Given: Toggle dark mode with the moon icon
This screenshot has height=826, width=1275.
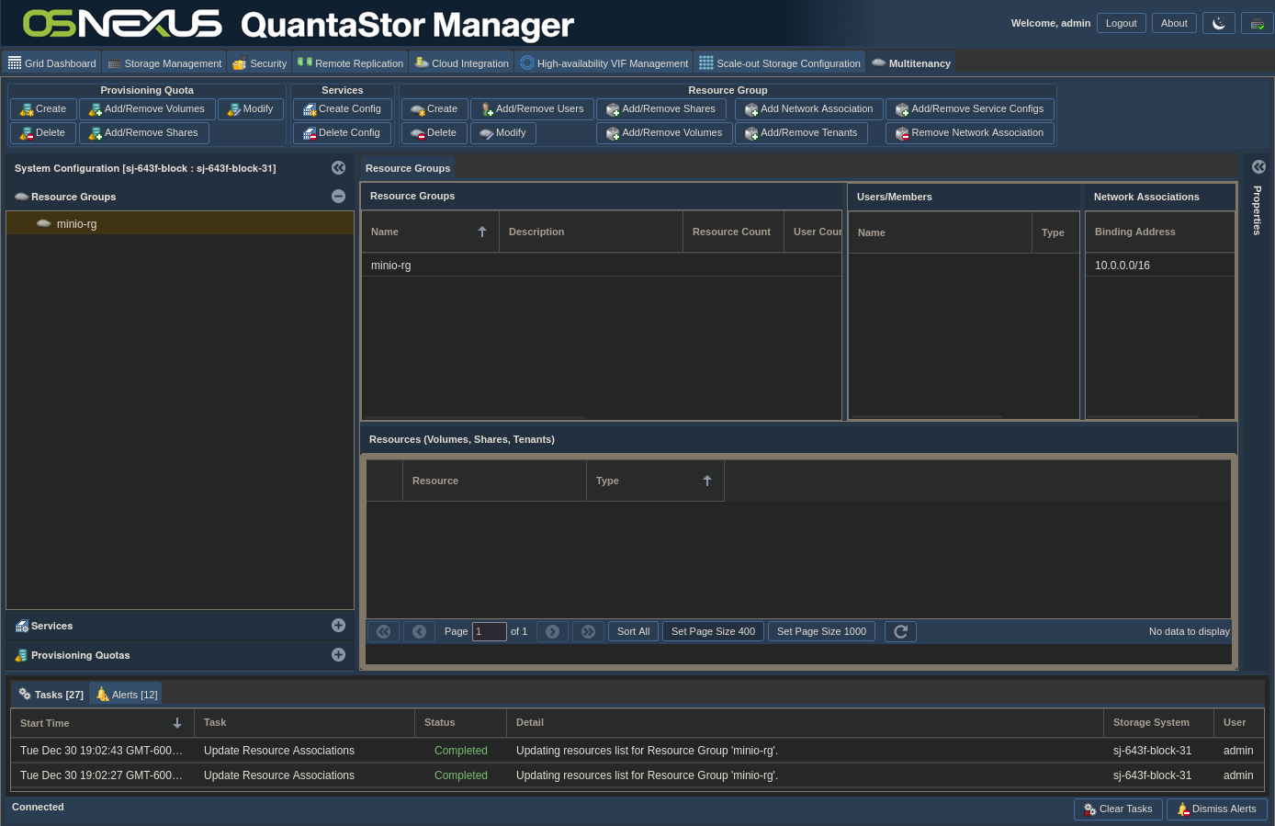Looking at the screenshot, I should tap(1218, 23).
